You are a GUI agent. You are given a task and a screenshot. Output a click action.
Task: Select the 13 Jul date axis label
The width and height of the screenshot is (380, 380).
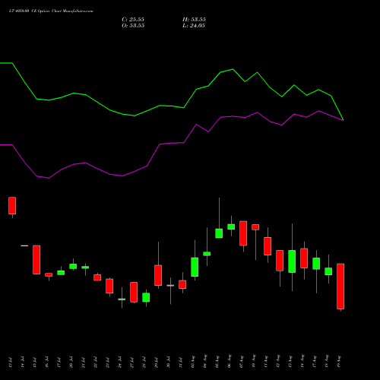coord(11,363)
